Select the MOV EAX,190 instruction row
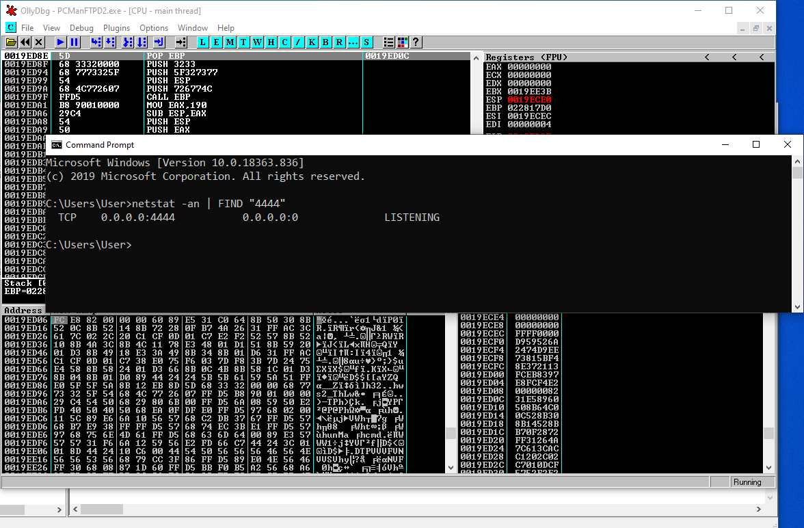Screen dimensions: 804x528 coord(236,105)
